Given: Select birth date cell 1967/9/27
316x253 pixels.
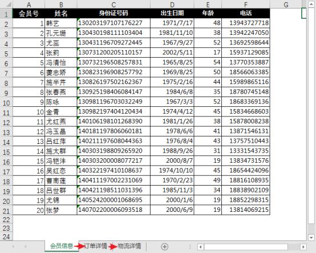Looking at the screenshot, I should [172, 43].
